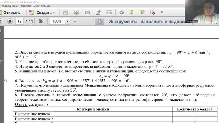Expand the page display toolbar options arrow
Image resolution: width=219 pixels, height=123 pixels.
pos(75,21)
